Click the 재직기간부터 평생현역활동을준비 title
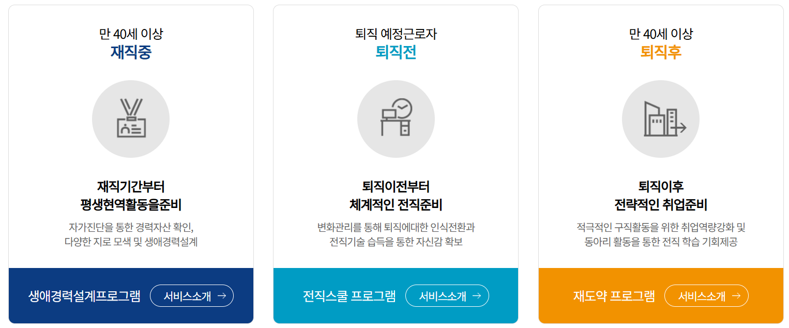This screenshot has width=789, height=328. point(131,196)
